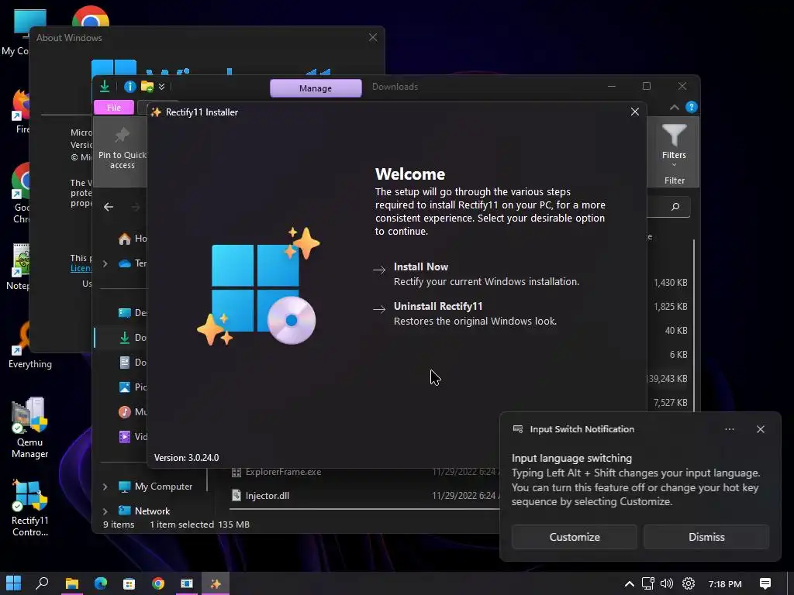Select Videos in the navigation pane
The image size is (794, 595).
(x=132, y=437)
